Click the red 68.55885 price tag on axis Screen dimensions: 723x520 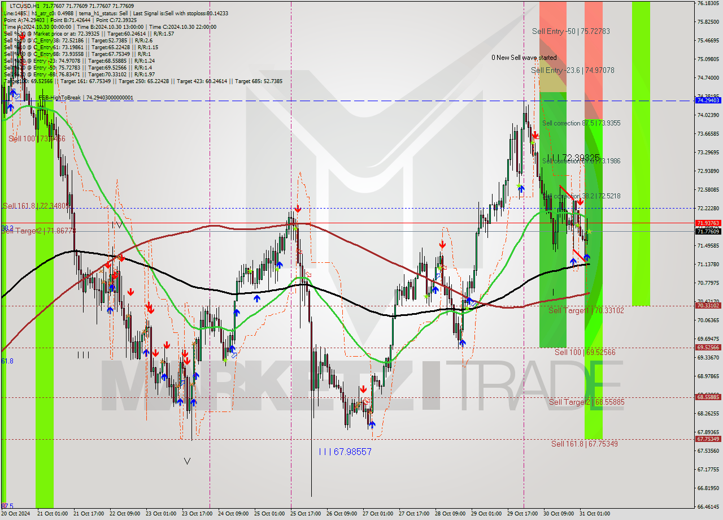708,397
